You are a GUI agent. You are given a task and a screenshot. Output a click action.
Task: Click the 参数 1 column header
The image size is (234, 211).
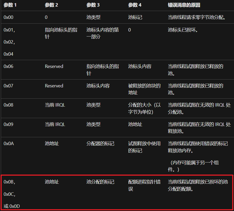pos(10,5)
